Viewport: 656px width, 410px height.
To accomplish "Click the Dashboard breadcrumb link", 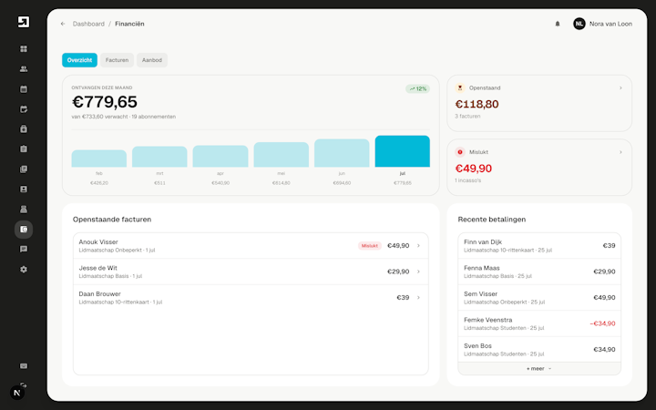I will (x=88, y=24).
